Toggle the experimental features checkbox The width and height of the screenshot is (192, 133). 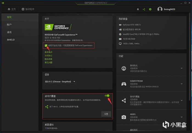[x=46, y=46]
